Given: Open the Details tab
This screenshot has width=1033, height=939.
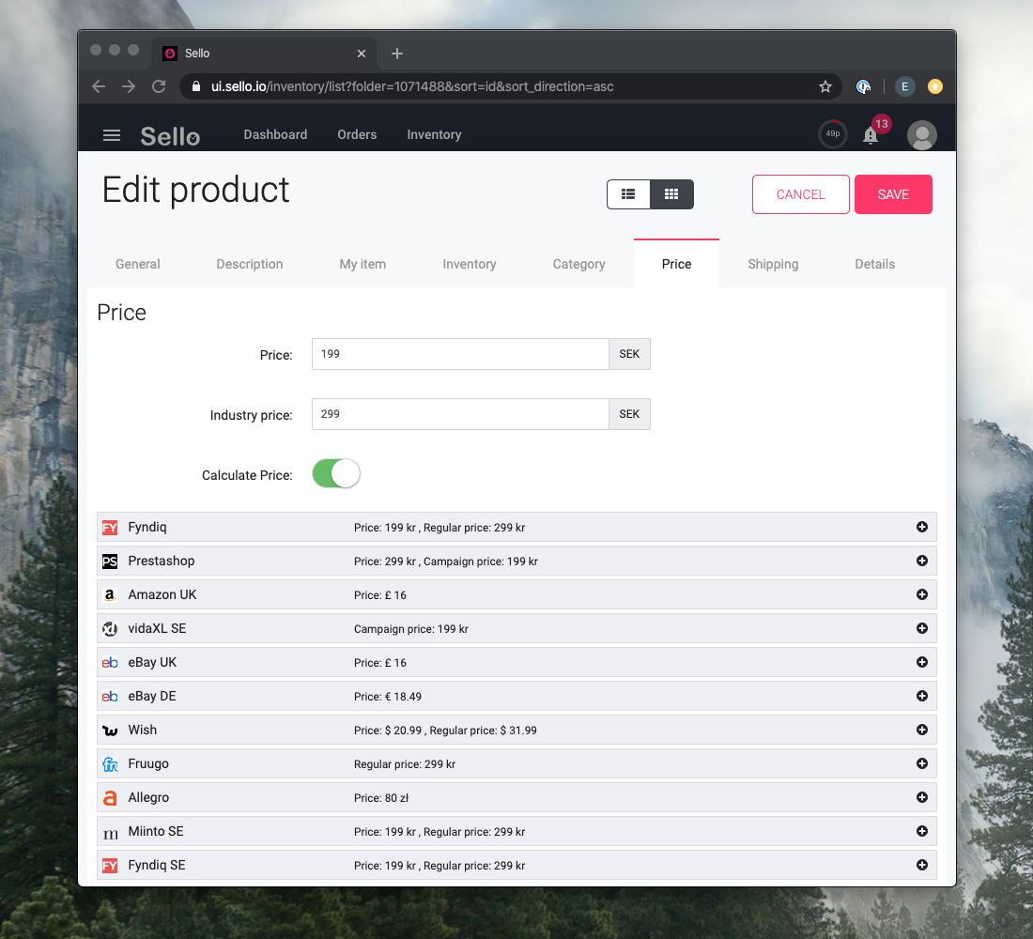Looking at the screenshot, I should [875, 264].
